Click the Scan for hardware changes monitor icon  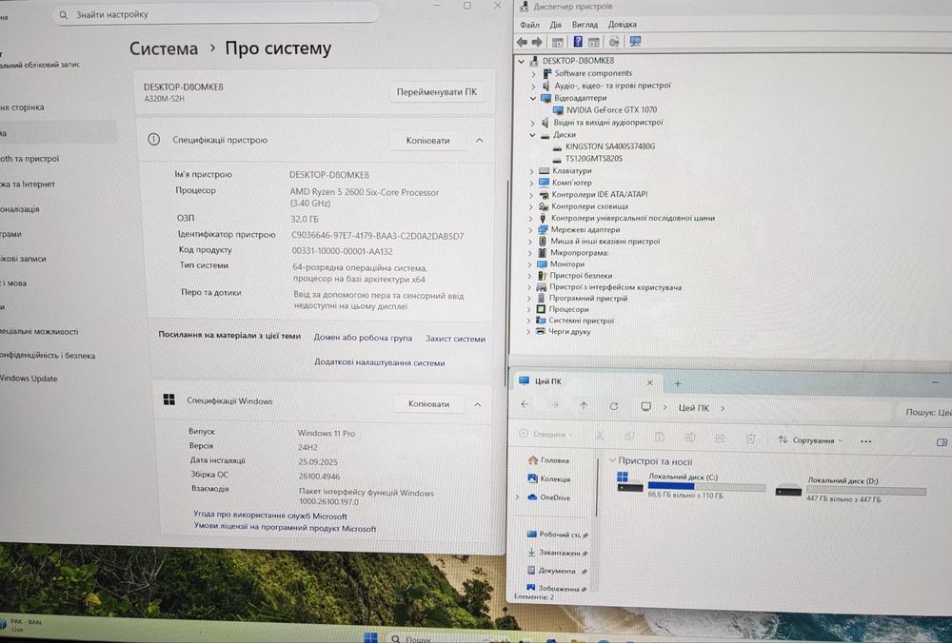click(x=635, y=41)
